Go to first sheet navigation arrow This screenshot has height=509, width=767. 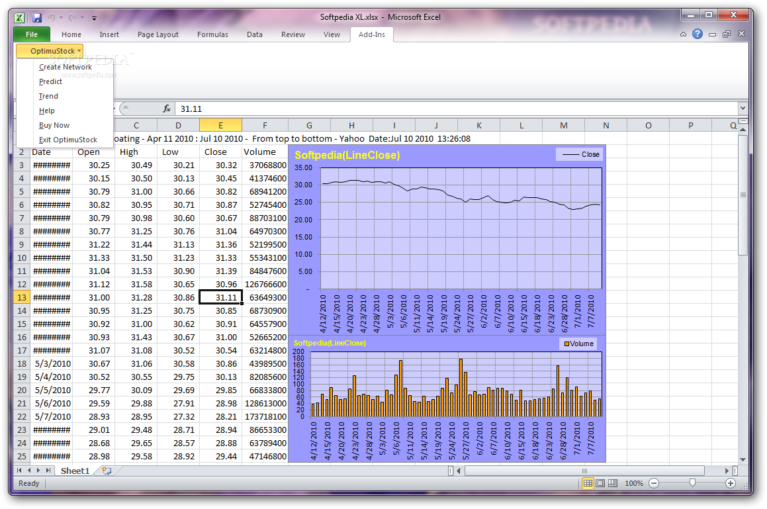pos(20,471)
